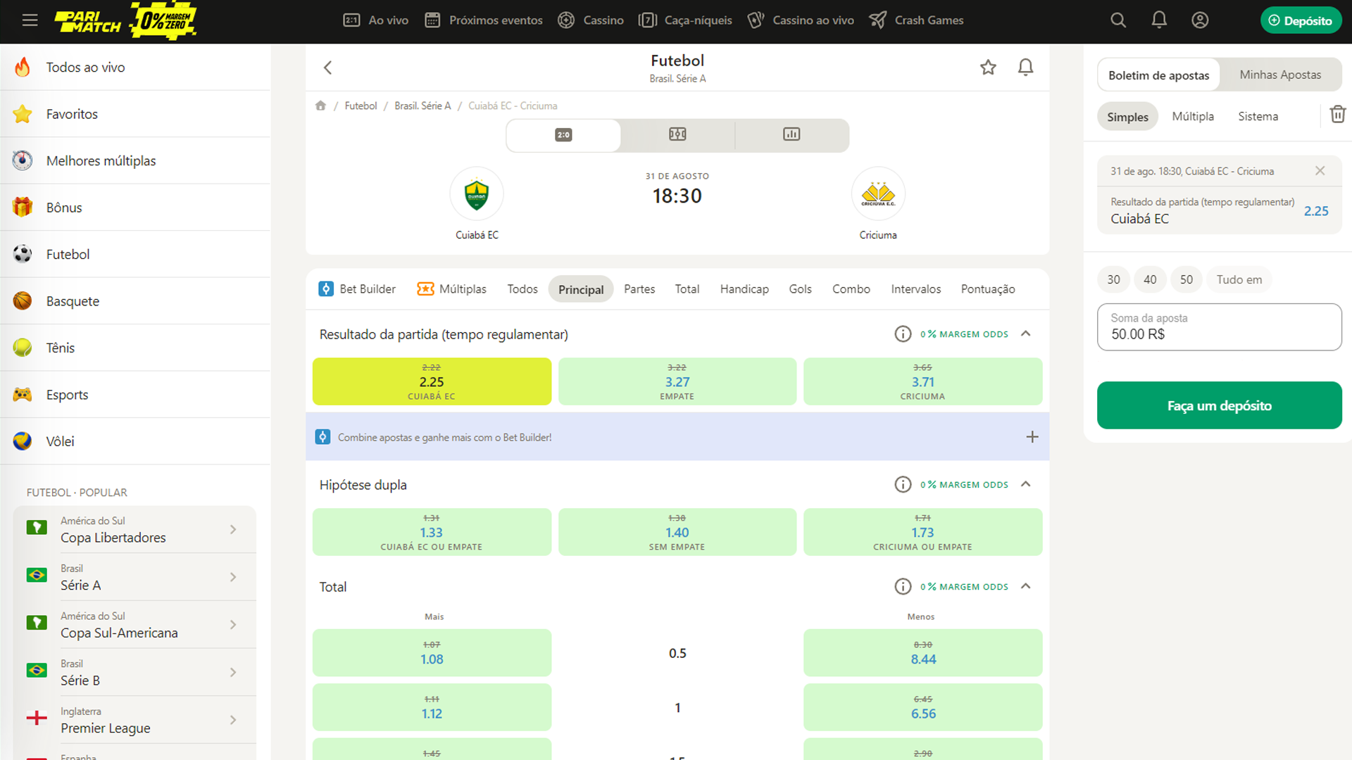The height and width of the screenshot is (760, 1352).
Task: Select Mais 0.5 at 1.08
Action: click(432, 653)
